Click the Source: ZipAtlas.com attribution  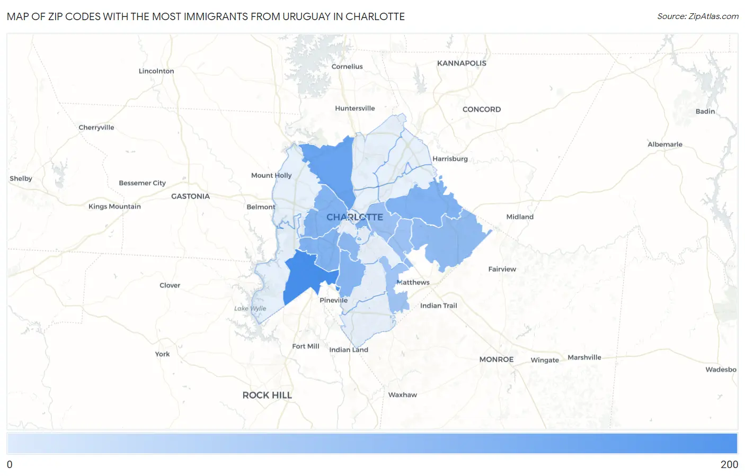(698, 16)
